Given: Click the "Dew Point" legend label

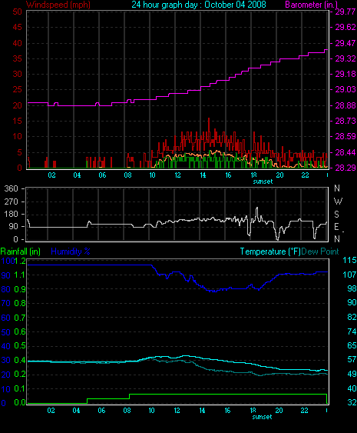Looking at the screenshot, I should tap(320, 251).
